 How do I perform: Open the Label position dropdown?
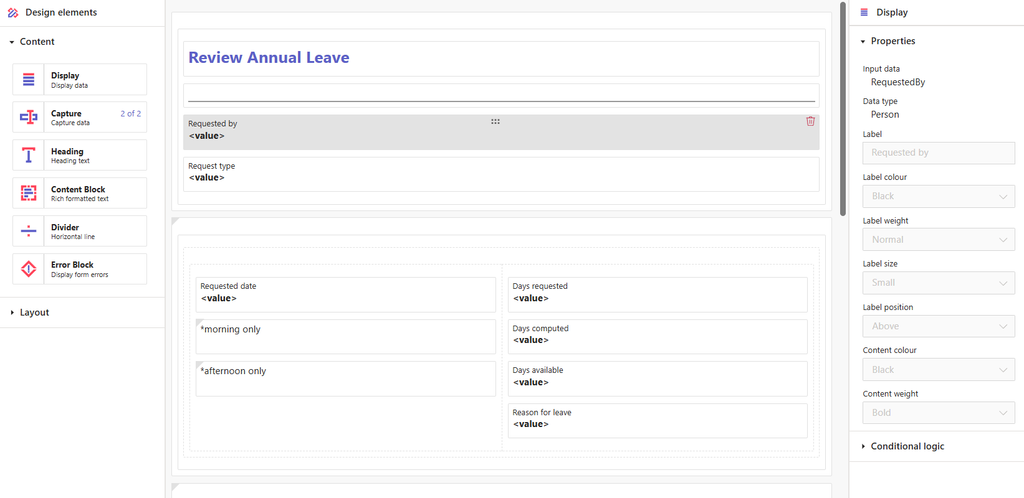tap(938, 326)
